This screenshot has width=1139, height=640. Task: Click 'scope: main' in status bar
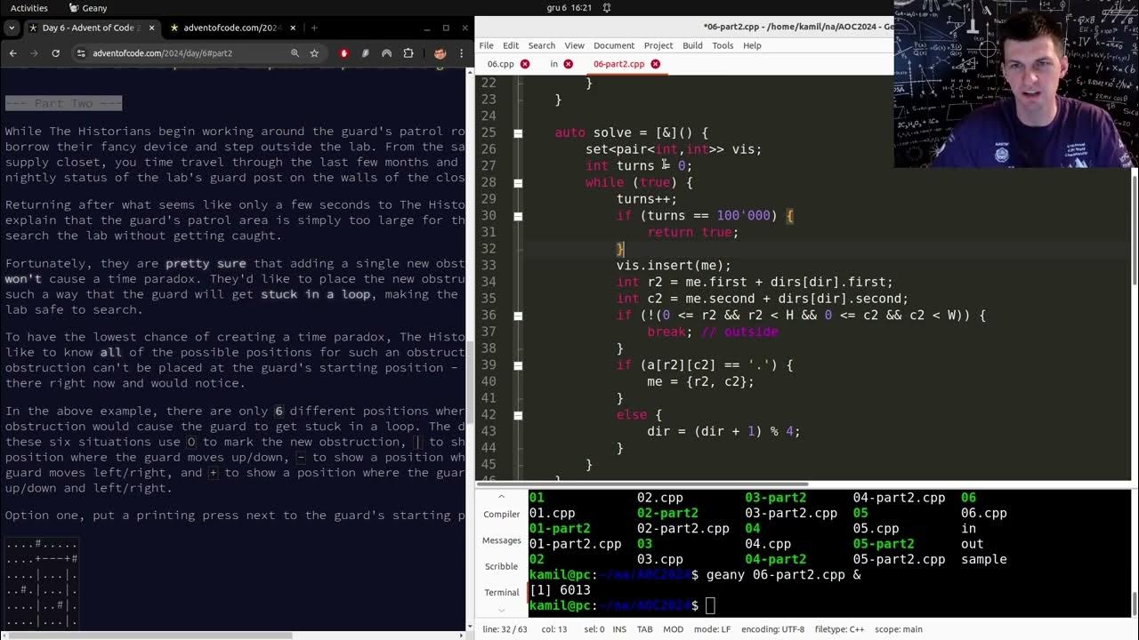(898, 629)
